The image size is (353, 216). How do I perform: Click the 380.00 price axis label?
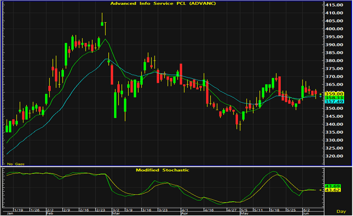coord(334,61)
